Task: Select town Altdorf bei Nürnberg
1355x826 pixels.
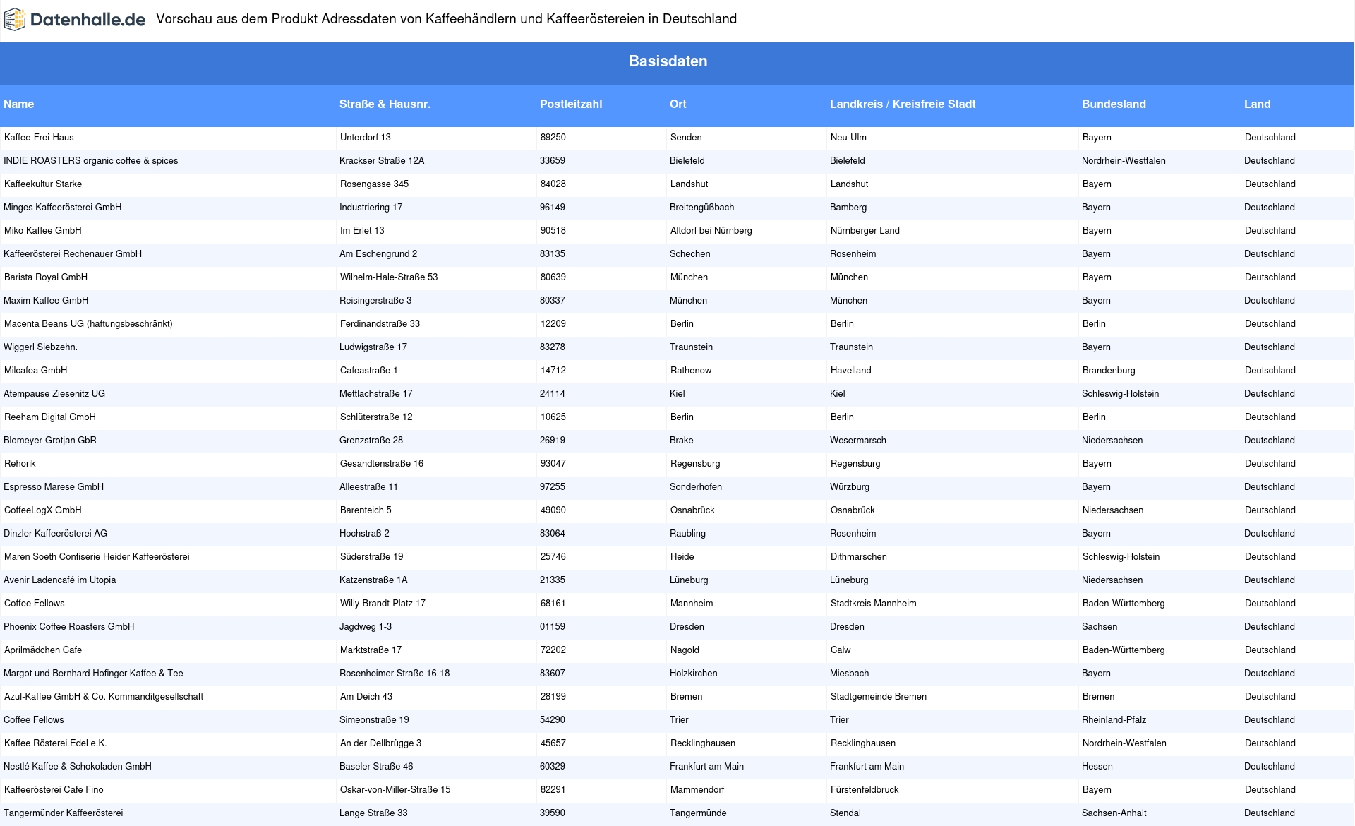Action: [x=711, y=231]
